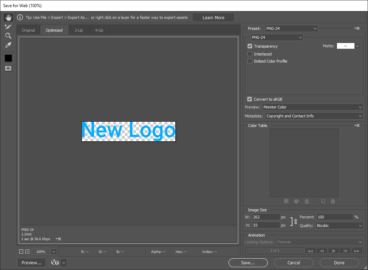This screenshot has width=368, height=270.
Task: Click the Percent input field
Action: [335, 217]
